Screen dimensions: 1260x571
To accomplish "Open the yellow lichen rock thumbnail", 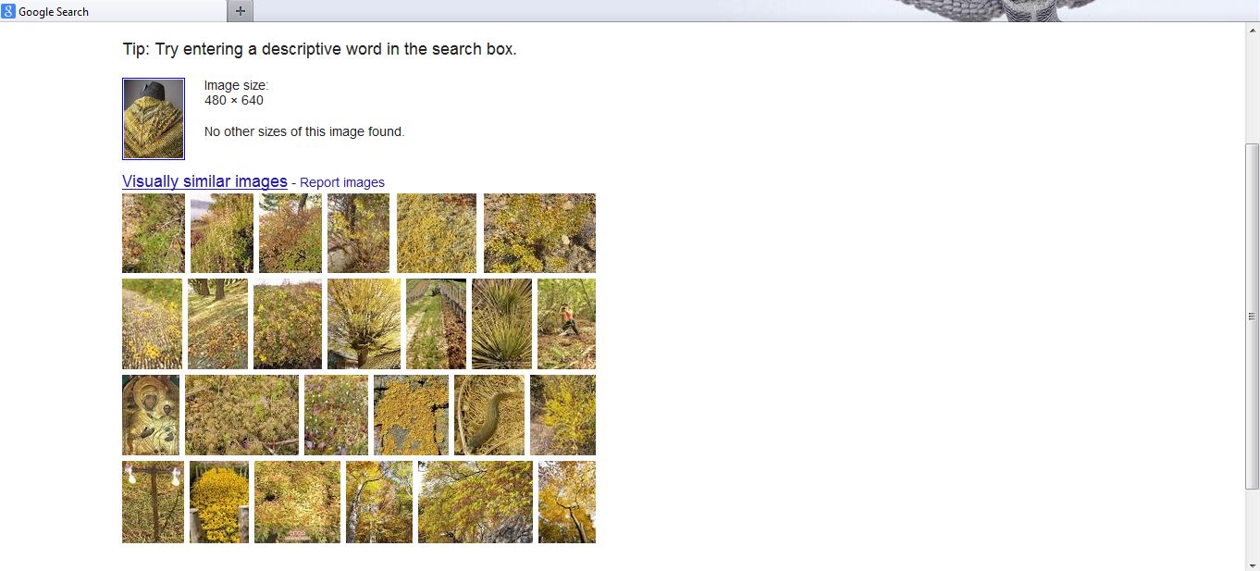I will point(411,415).
